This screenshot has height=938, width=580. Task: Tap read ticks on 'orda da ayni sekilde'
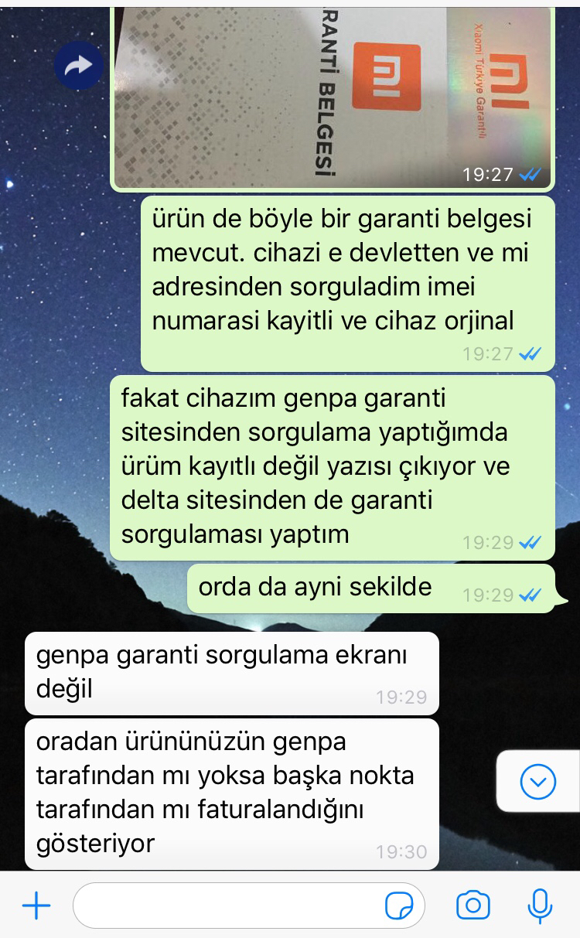(531, 595)
